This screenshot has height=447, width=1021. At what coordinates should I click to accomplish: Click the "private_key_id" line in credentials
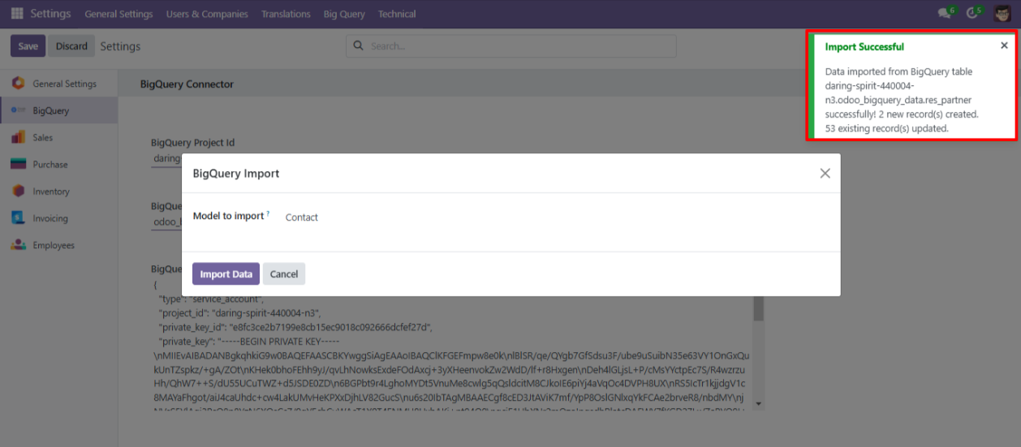tap(295, 327)
